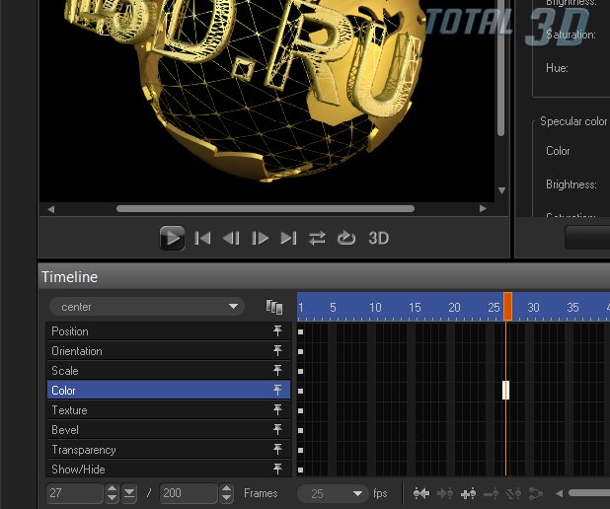Select the Show/Hide property row
This screenshot has width=610, height=509.
pos(169,470)
